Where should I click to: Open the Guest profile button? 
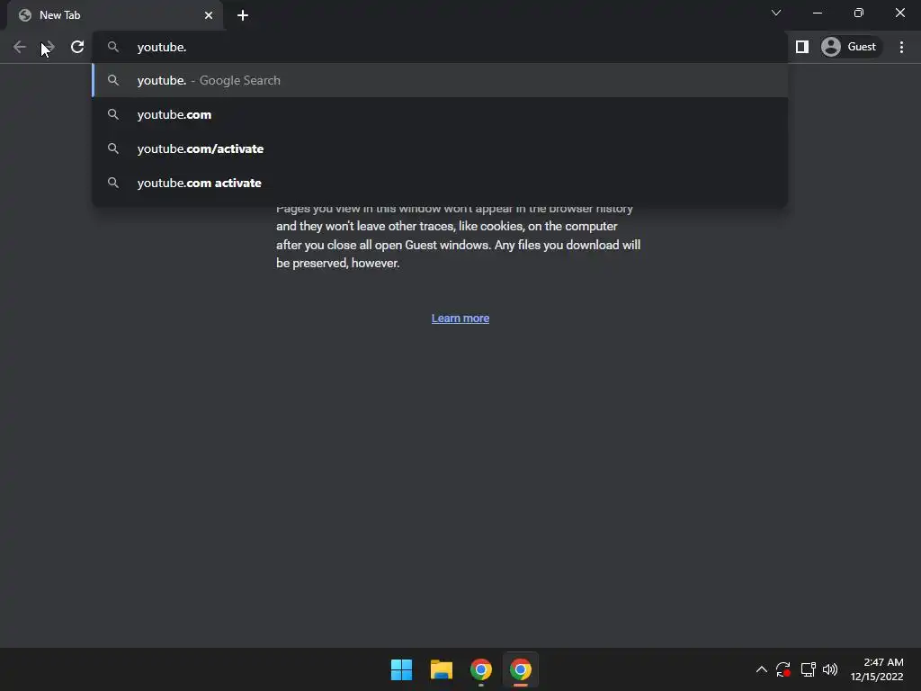(x=851, y=47)
